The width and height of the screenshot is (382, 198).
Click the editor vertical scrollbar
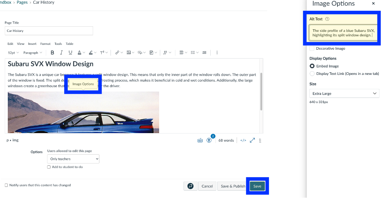(261, 92)
